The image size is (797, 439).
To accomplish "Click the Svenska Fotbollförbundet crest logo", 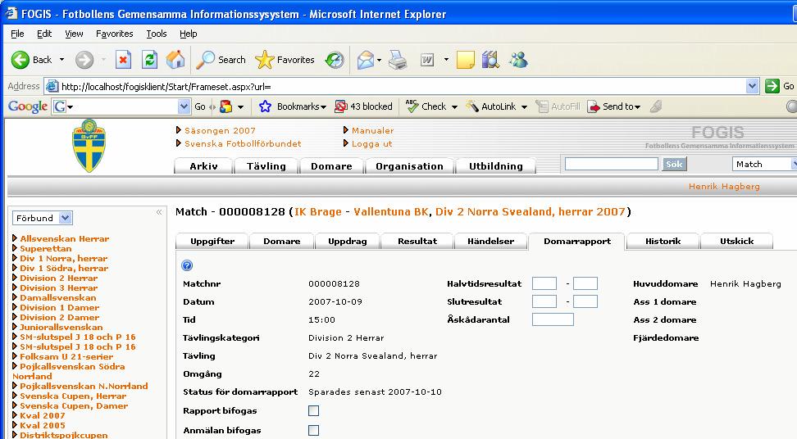I will tap(89, 146).
